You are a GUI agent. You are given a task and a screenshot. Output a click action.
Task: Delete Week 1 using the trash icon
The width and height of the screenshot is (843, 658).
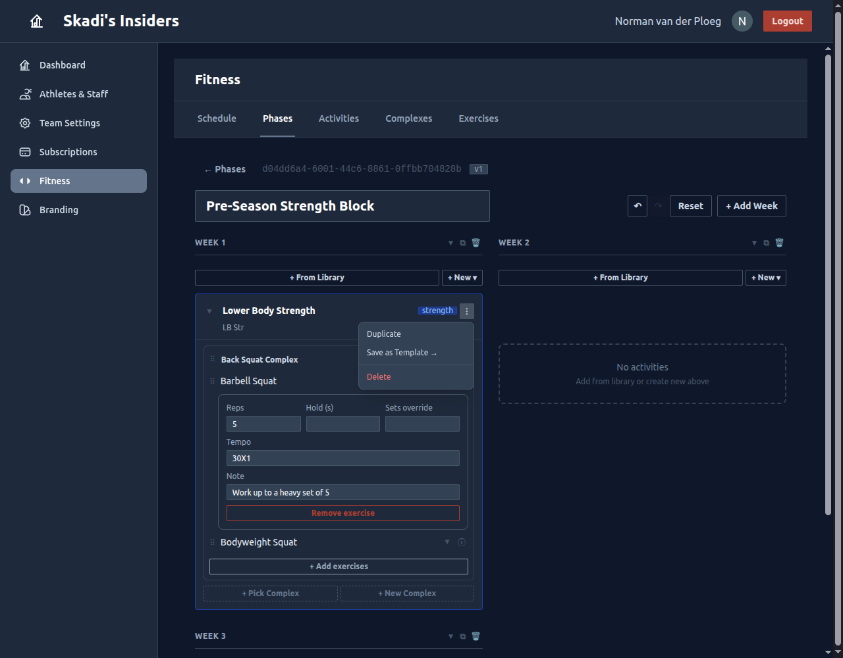pos(476,243)
